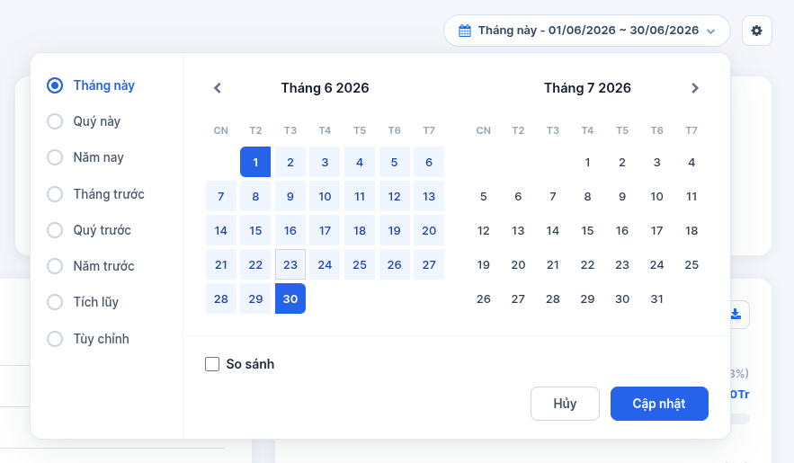Pick June 6 in the left calendar
794x463 pixels.
[429, 162]
